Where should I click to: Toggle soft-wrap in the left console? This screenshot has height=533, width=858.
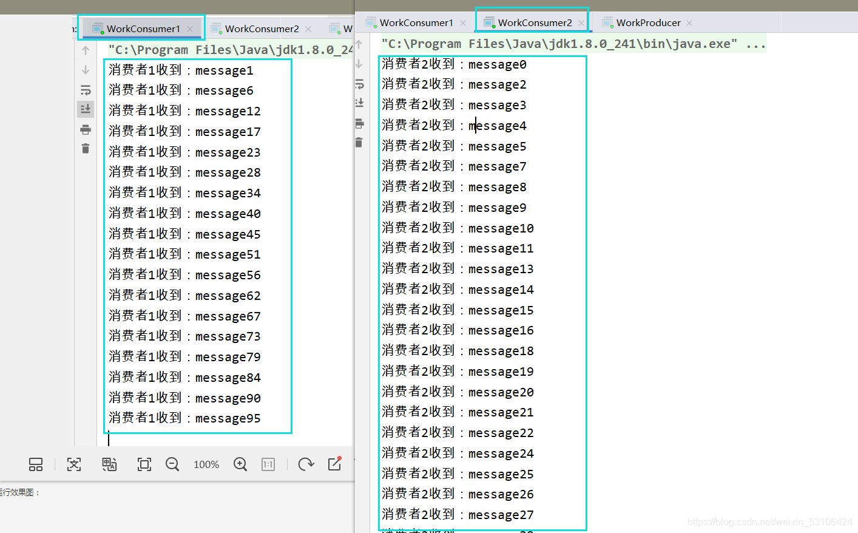coord(86,90)
